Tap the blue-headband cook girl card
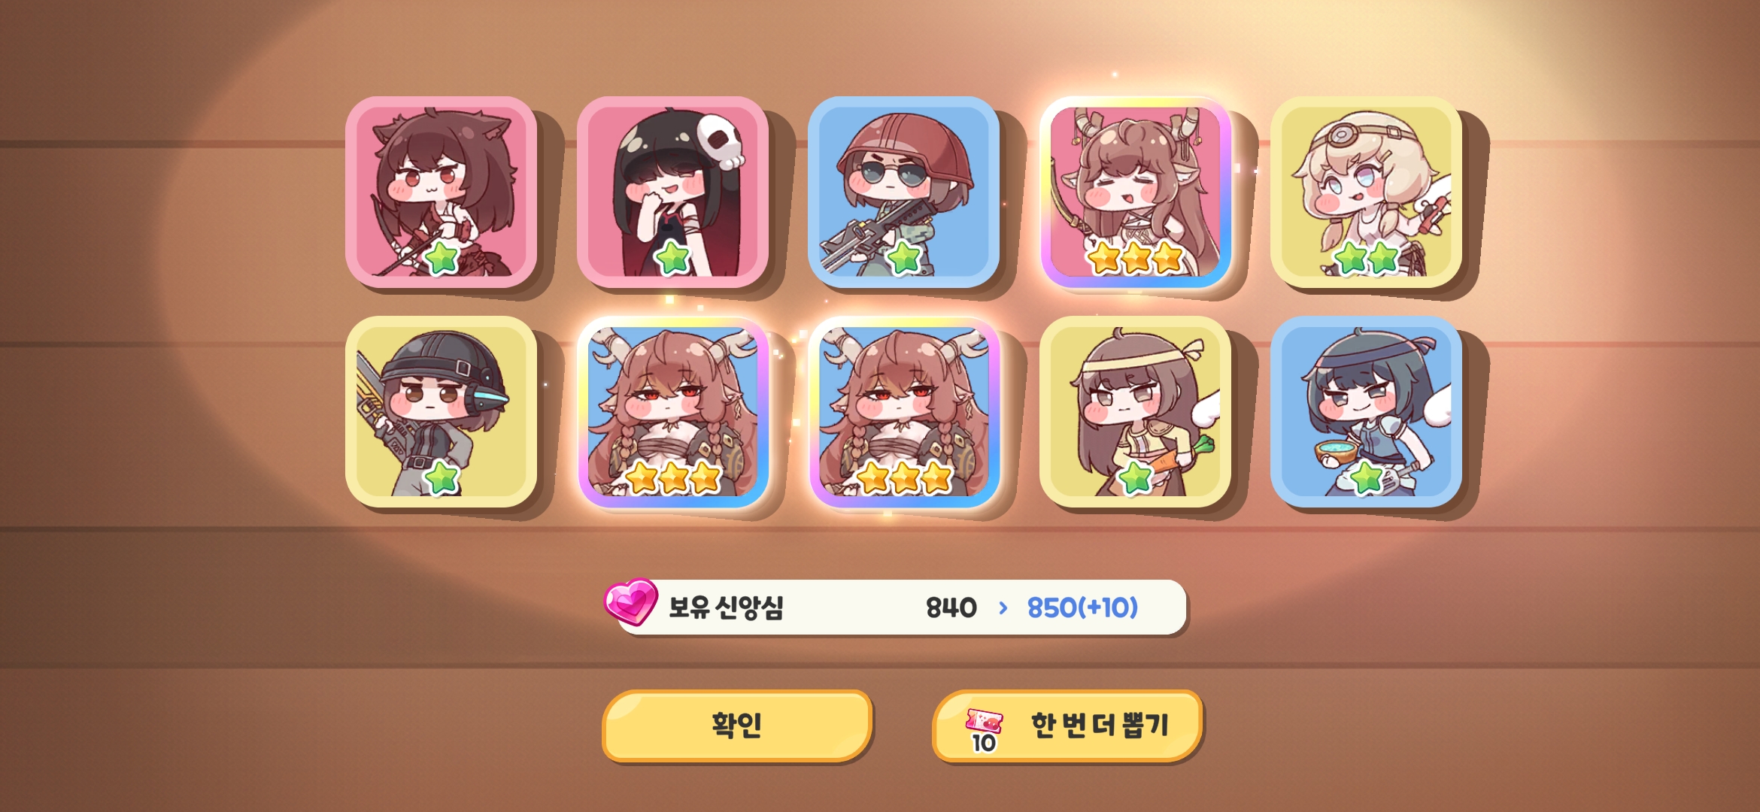The height and width of the screenshot is (812, 1760). tap(1366, 411)
